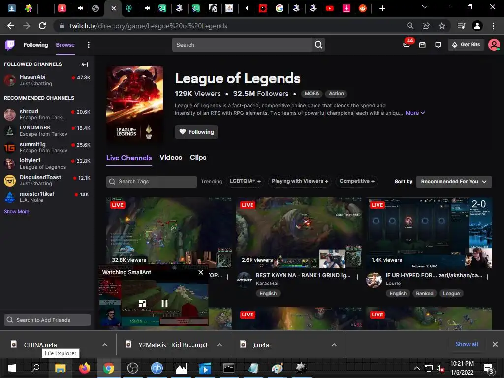Open the media control playlist icon
Image resolution: width=504 pixels, height=378 pixels.
(x=461, y=26)
